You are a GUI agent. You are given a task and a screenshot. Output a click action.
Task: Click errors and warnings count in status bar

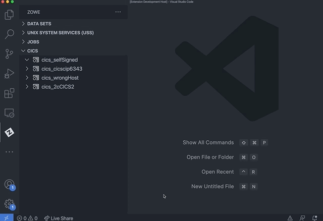pyautogui.click(x=27, y=218)
